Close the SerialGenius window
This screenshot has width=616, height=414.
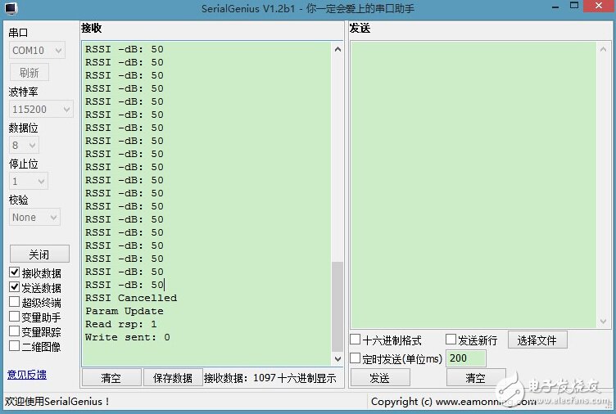[x=599, y=6]
